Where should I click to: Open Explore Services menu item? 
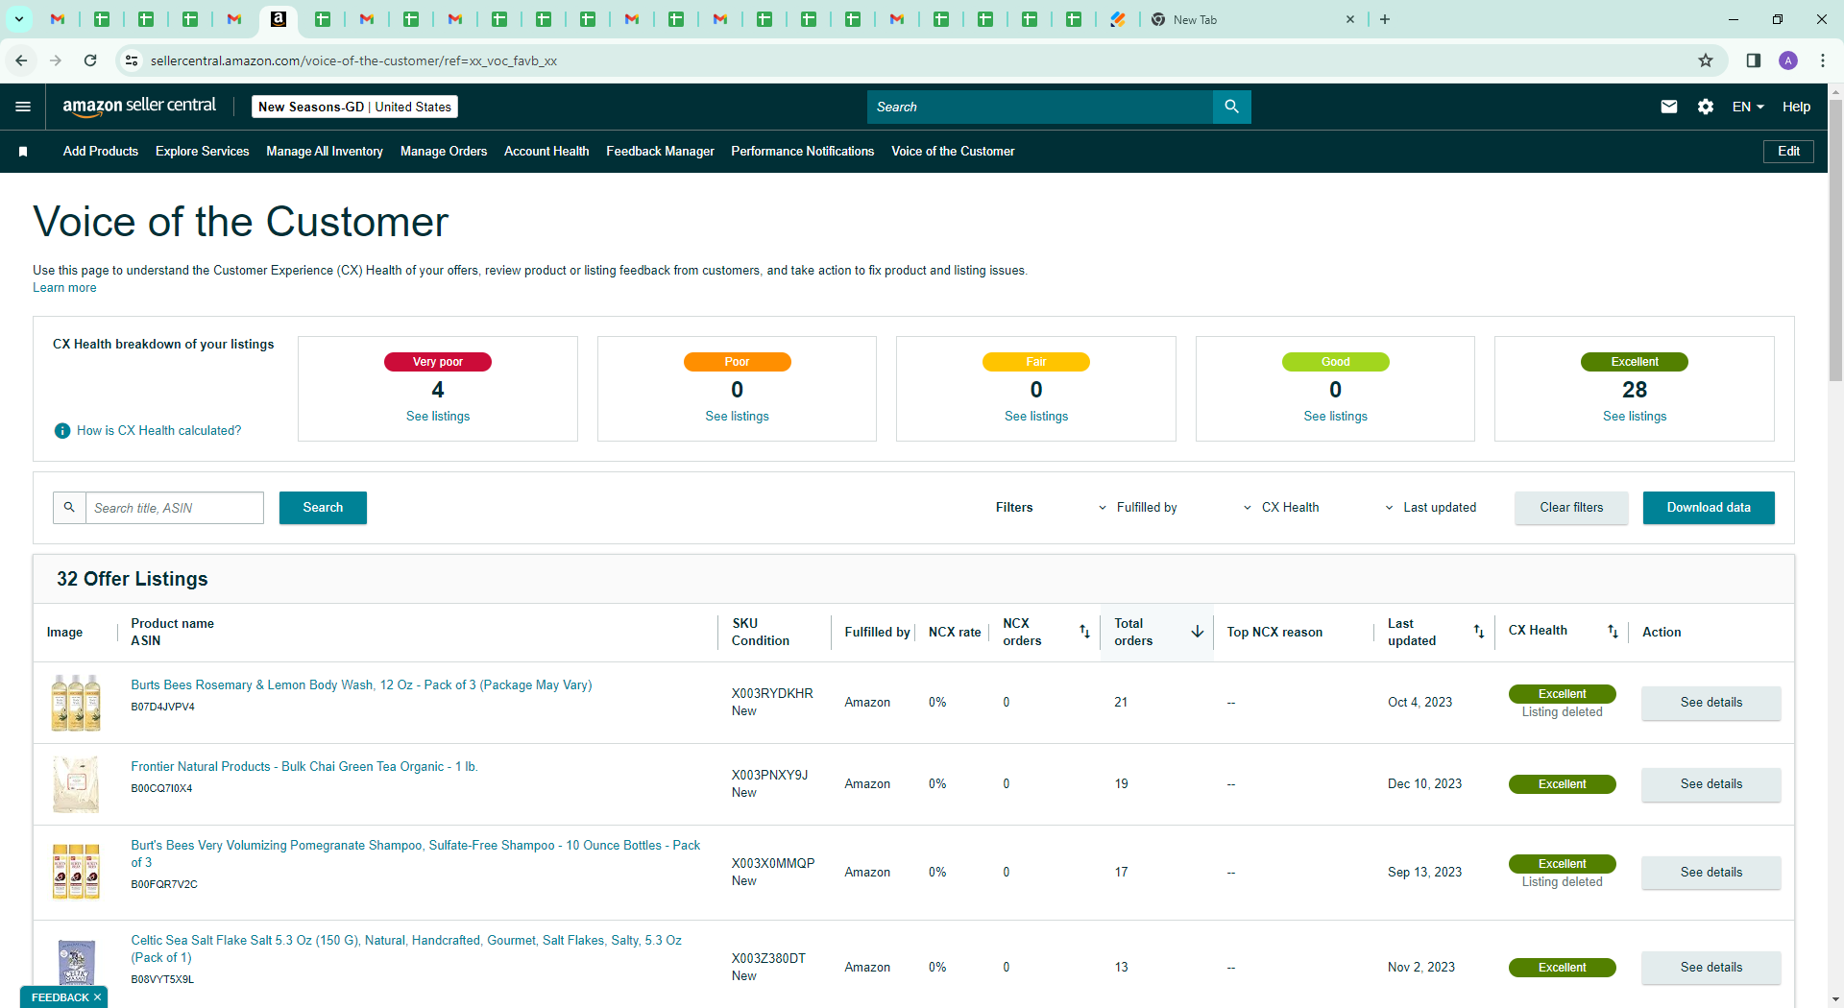pyautogui.click(x=203, y=152)
